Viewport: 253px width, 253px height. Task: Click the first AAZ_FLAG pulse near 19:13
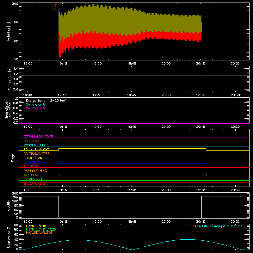point(59,175)
